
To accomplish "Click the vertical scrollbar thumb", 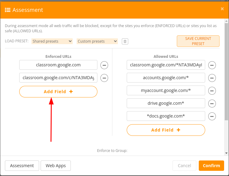I will 226,72.
